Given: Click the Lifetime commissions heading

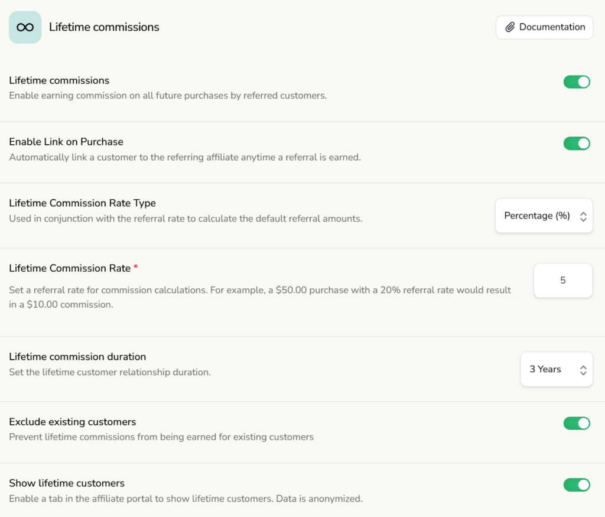Looking at the screenshot, I should 104,27.
